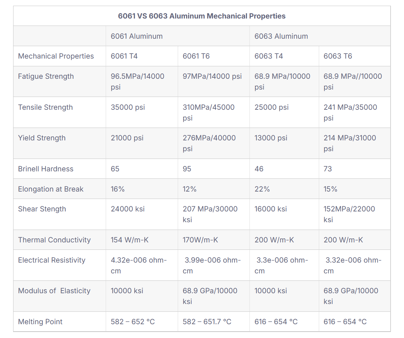Click the 'Mechanical Properties' row label
The width and height of the screenshot is (404, 338).
pyautogui.click(x=56, y=56)
